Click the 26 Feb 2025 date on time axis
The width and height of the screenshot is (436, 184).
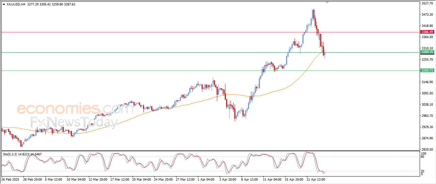(10, 179)
